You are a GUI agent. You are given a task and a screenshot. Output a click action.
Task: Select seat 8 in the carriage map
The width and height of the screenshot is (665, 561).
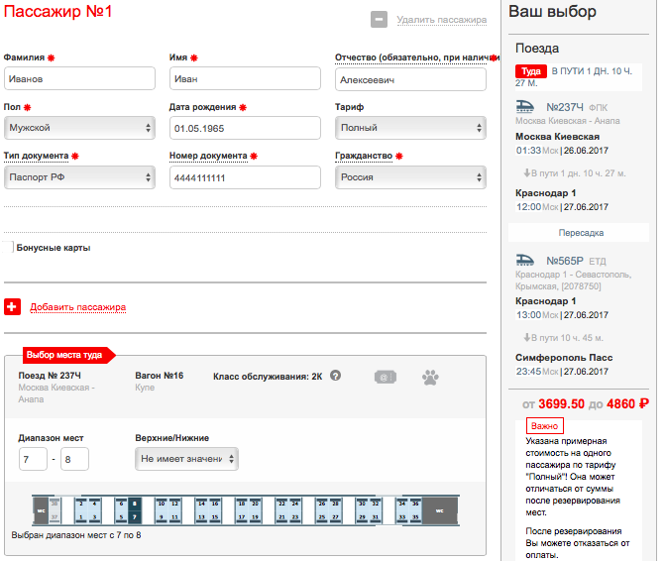pos(135,504)
